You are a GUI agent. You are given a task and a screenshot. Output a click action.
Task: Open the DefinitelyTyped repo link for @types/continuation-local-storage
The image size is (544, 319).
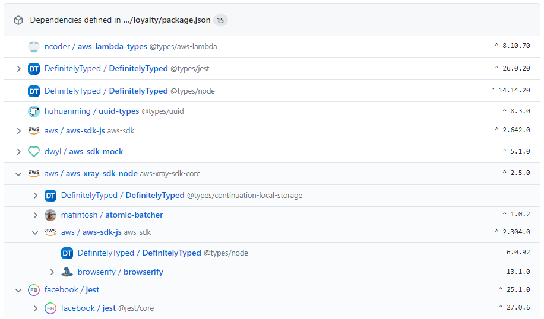(155, 195)
